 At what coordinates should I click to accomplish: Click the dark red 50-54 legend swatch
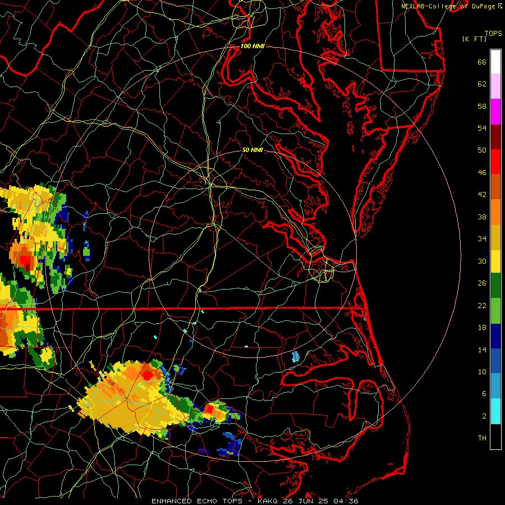click(495, 137)
